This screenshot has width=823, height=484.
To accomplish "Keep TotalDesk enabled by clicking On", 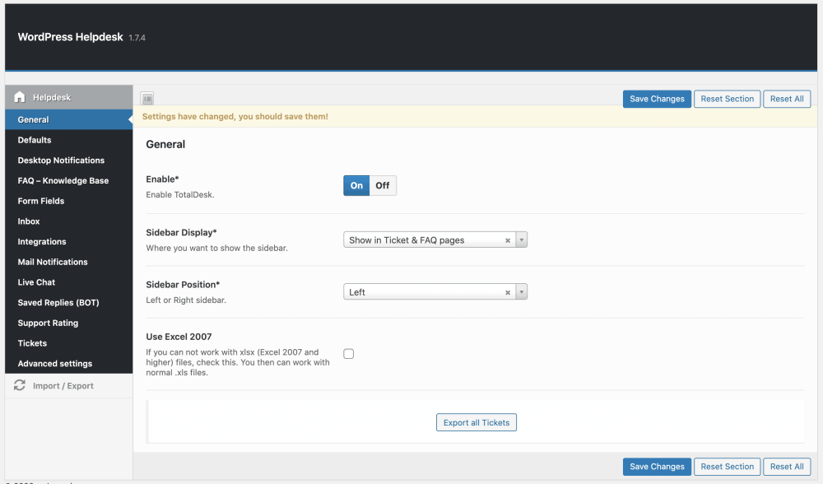I will point(356,185).
